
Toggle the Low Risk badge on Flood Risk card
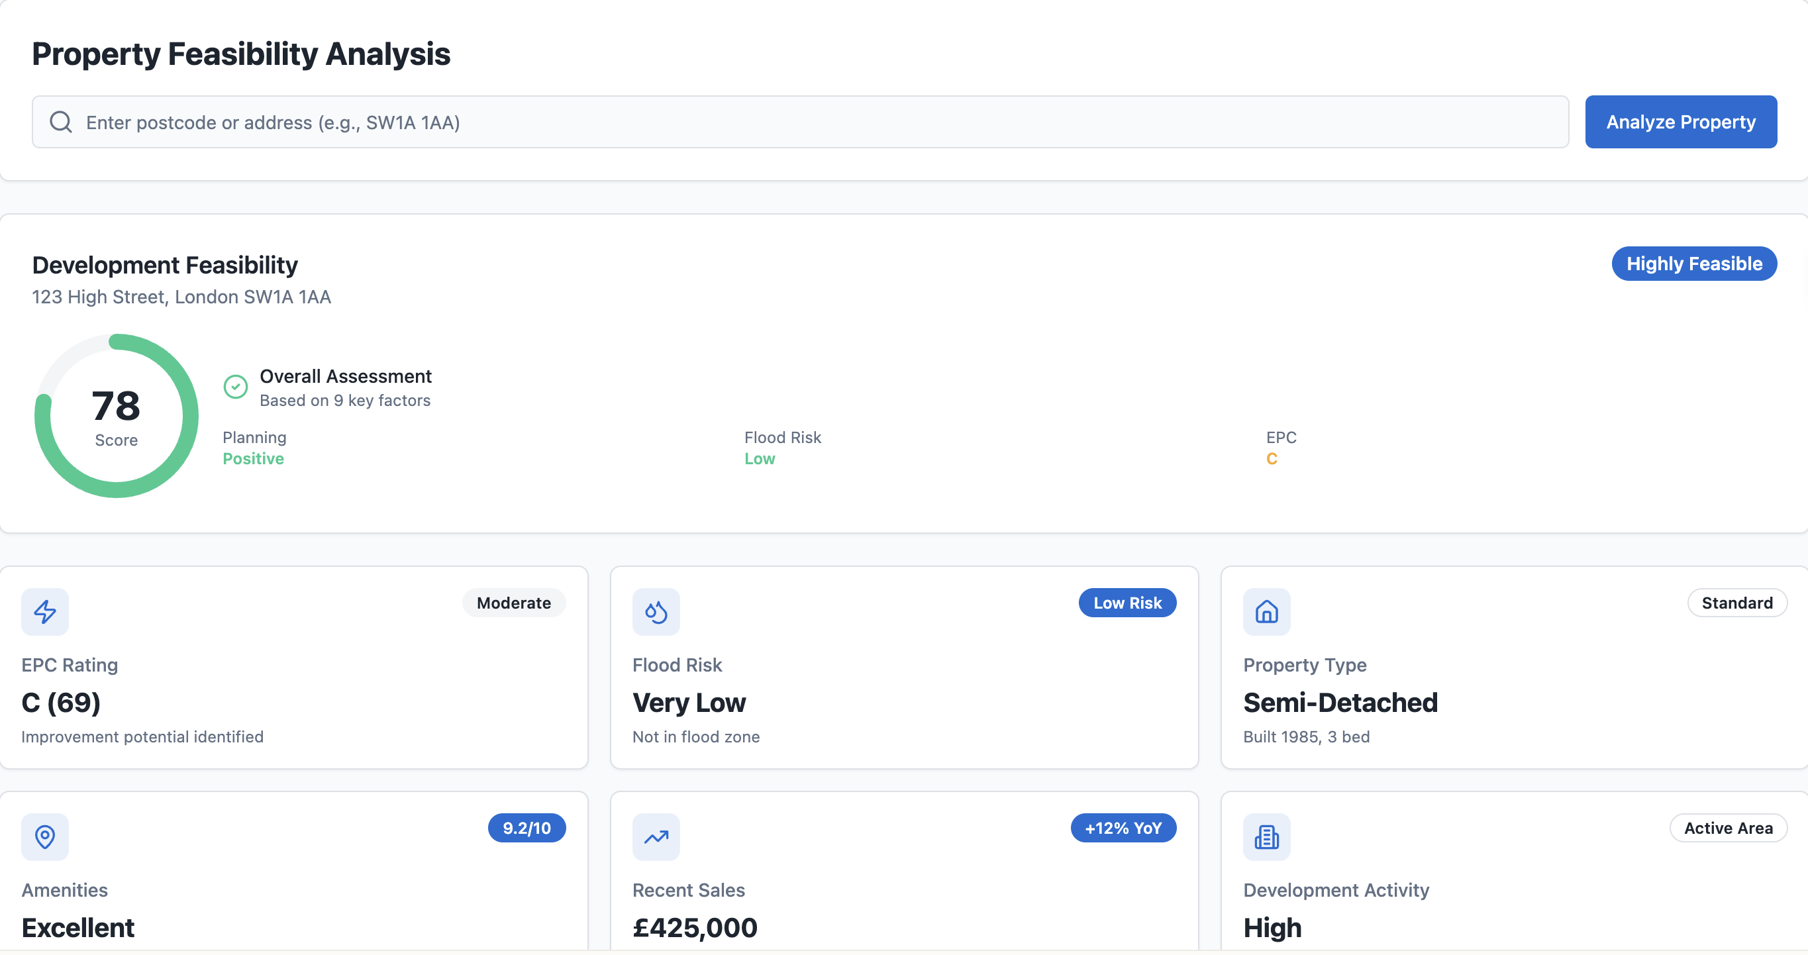tap(1127, 602)
